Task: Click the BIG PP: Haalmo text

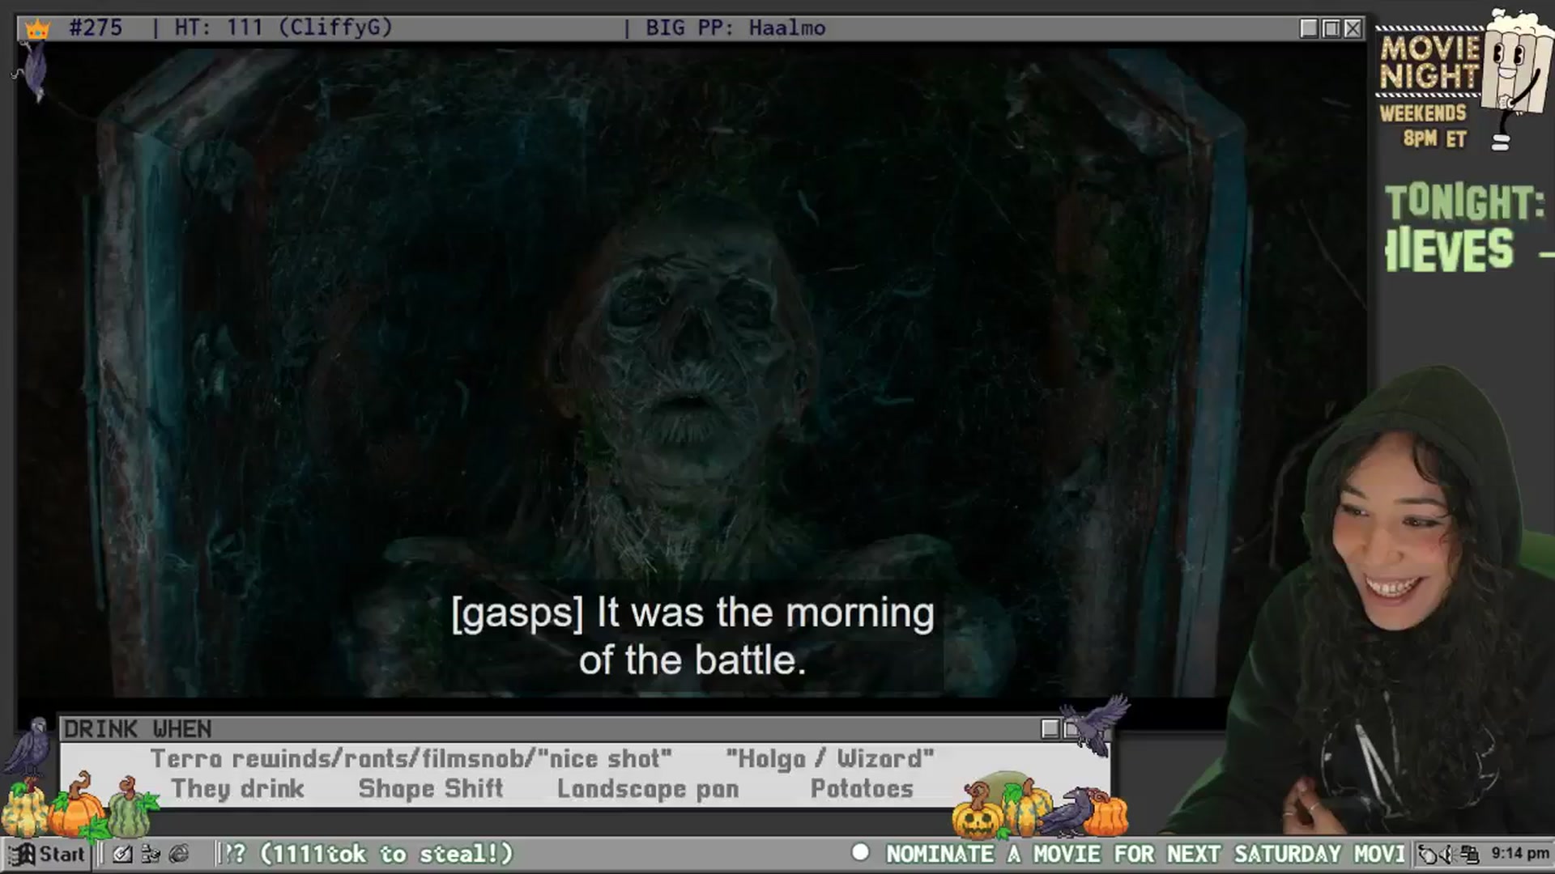Action: (735, 28)
